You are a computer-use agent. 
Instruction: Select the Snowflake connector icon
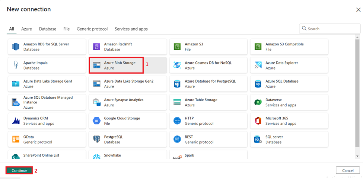96,157
